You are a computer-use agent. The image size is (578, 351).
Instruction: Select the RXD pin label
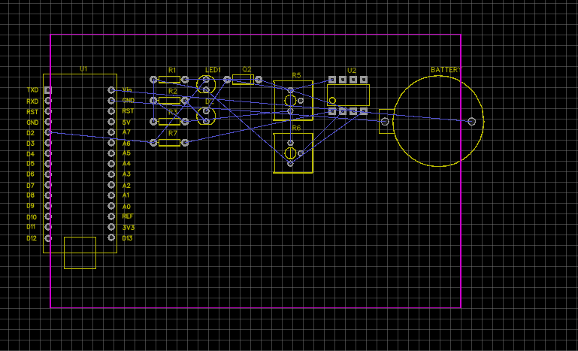(x=32, y=101)
